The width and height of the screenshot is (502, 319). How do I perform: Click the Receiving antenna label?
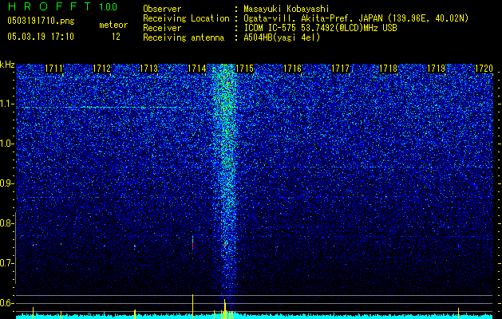pyautogui.click(x=184, y=37)
